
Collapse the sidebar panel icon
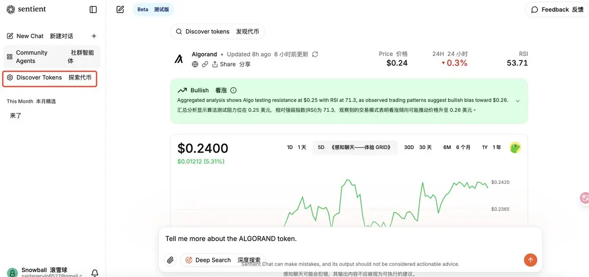(x=93, y=9)
